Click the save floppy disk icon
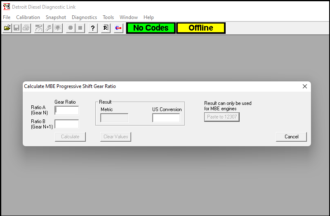This screenshot has width=330, height=216. pos(16,28)
